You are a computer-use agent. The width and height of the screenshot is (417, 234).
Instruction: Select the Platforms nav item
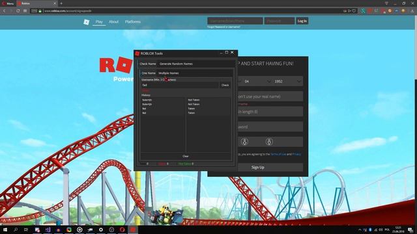pyautogui.click(x=133, y=21)
